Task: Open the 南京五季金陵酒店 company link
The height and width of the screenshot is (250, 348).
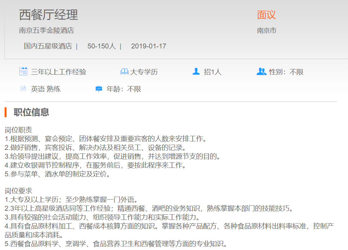Action: click(46, 30)
